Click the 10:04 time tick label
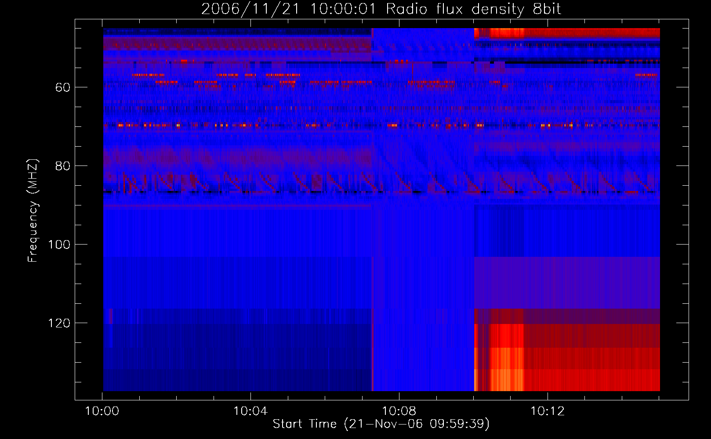Image resolution: width=711 pixels, height=439 pixels. (250, 411)
